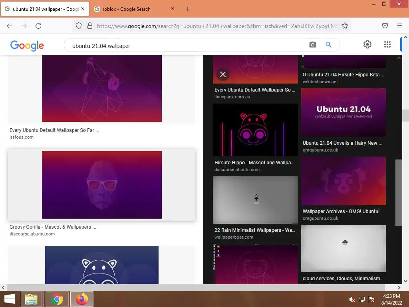
Task: Reload the current page
Action: [38, 26]
